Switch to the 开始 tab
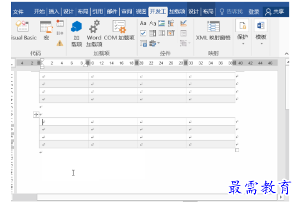 (40, 12)
